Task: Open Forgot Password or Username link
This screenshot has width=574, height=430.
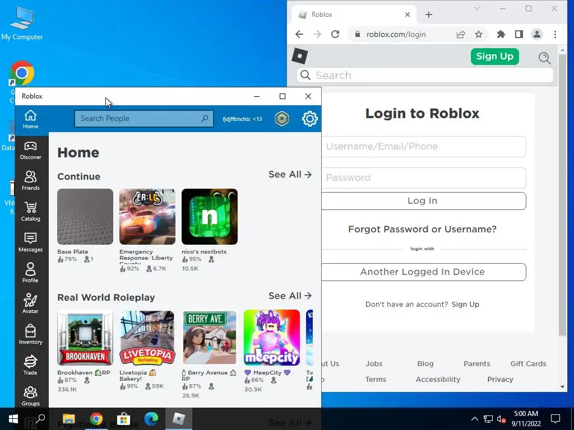Action: click(x=422, y=229)
